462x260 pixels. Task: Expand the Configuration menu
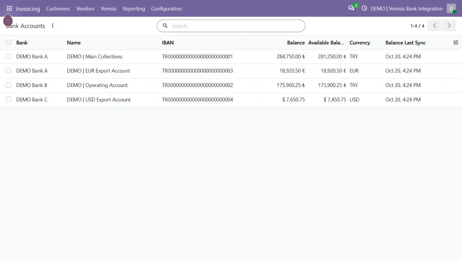pyautogui.click(x=166, y=8)
